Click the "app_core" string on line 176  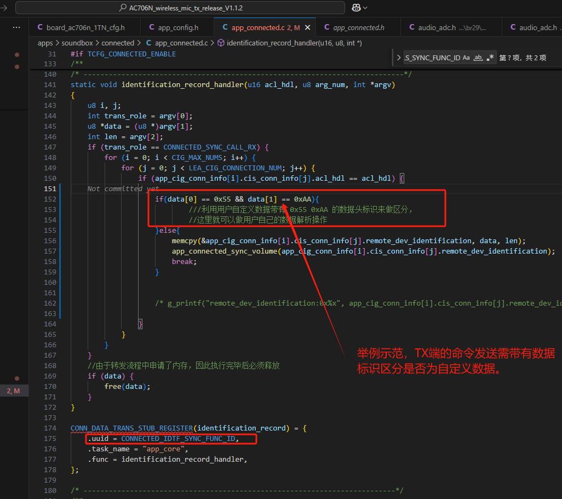tap(163, 449)
